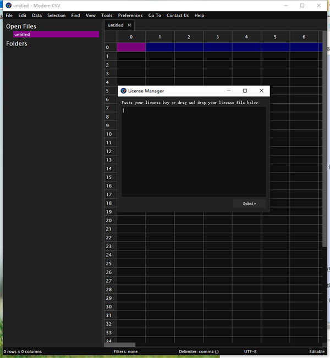Open the View menu

click(91, 15)
